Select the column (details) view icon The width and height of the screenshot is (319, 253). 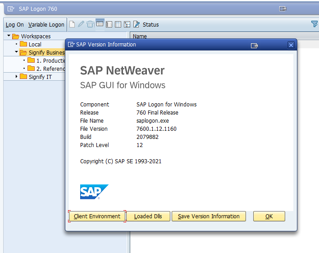click(118, 24)
